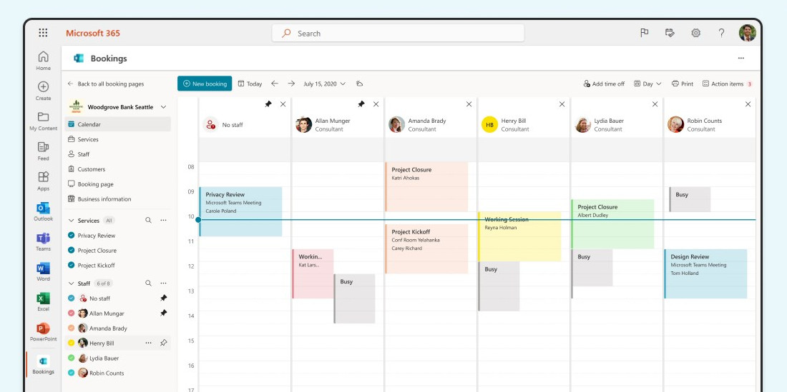The width and height of the screenshot is (787, 392).
Task: Open the Day view dropdown
Action: pyautogui.click(x=647, y=84)
